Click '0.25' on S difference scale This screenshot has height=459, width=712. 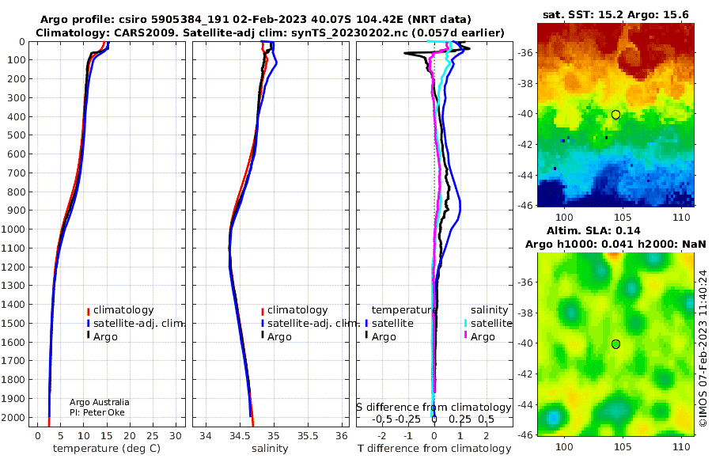click(460, 419)
